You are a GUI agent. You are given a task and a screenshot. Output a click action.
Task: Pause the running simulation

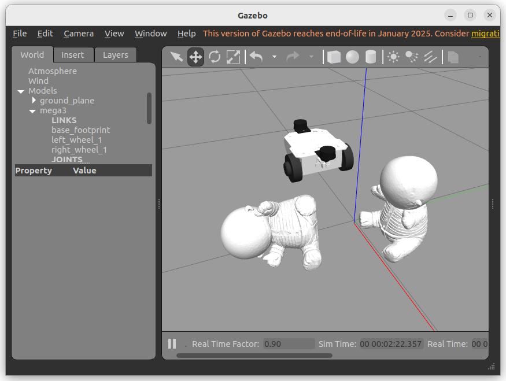[x=172, y=343]
